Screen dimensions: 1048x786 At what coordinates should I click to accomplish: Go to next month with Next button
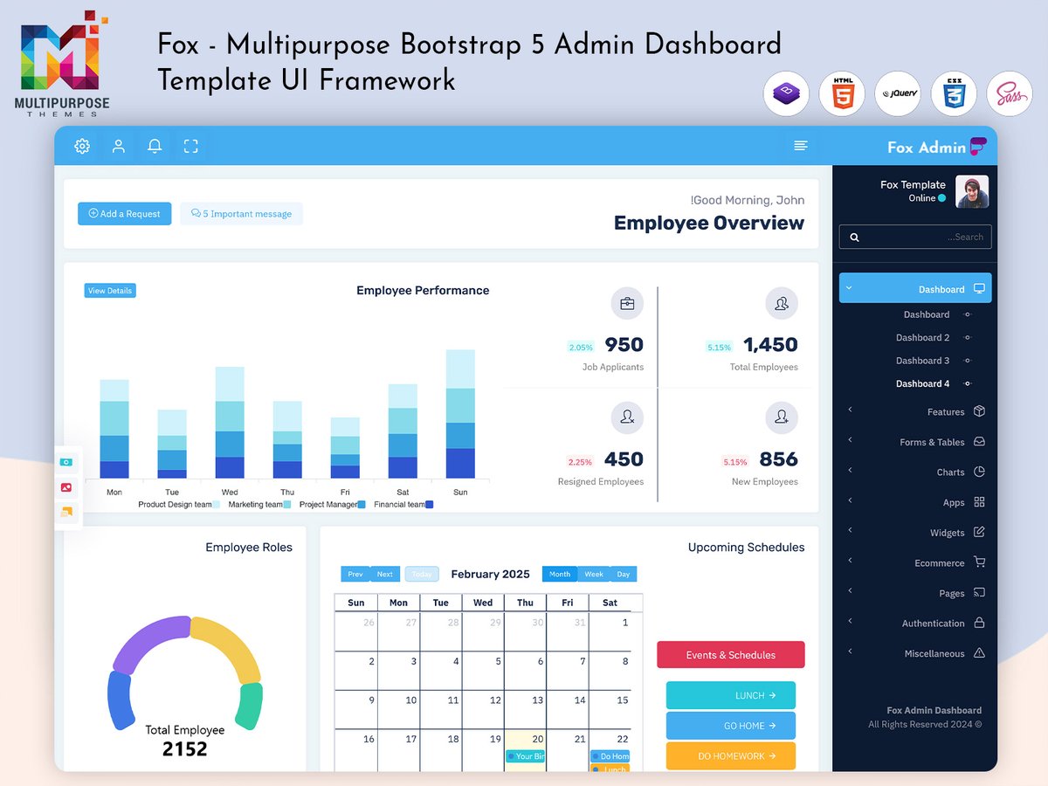tap(385, 574)
